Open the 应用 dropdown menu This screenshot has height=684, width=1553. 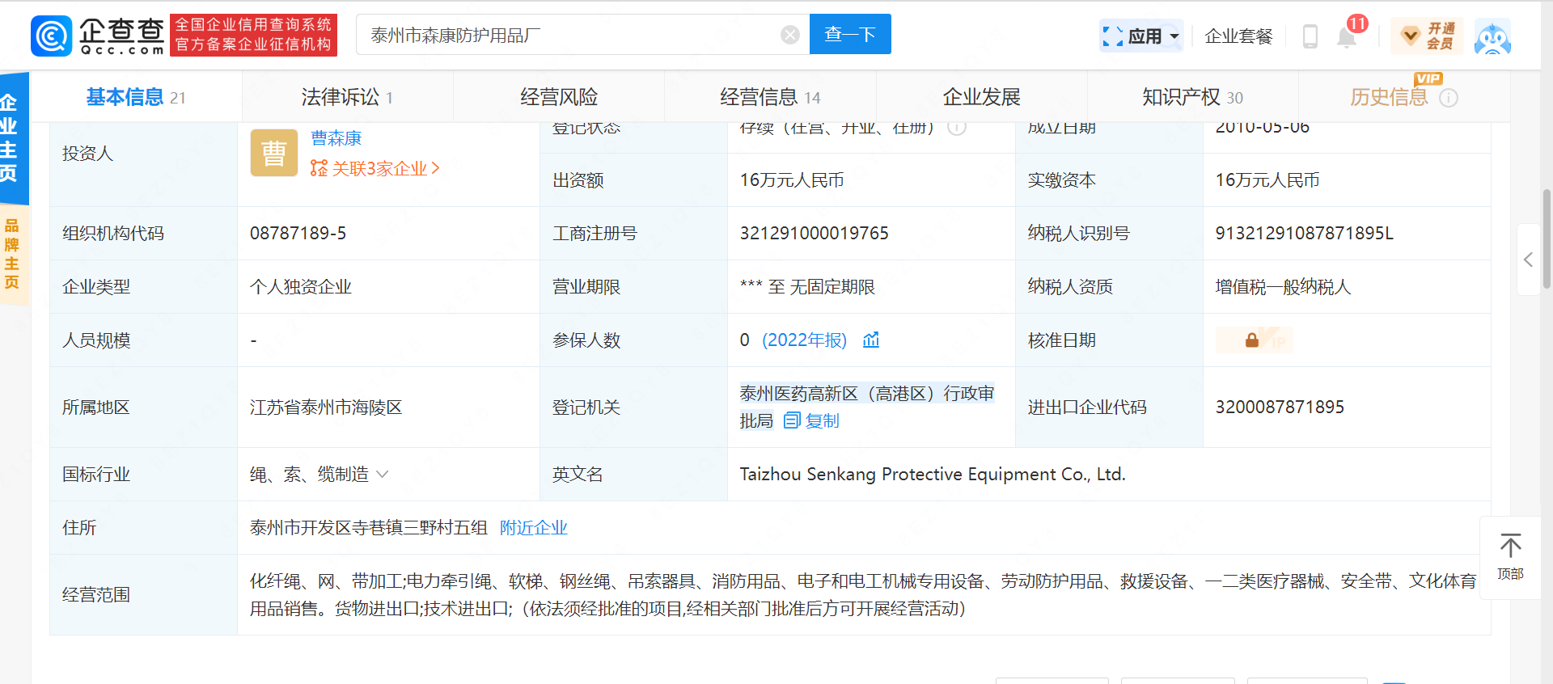pyautogui.click(x=1140, y=36)
